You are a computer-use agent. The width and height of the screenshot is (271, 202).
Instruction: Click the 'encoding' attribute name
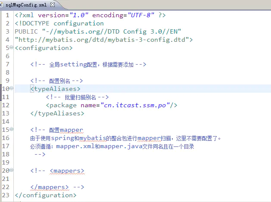point(108,15)
